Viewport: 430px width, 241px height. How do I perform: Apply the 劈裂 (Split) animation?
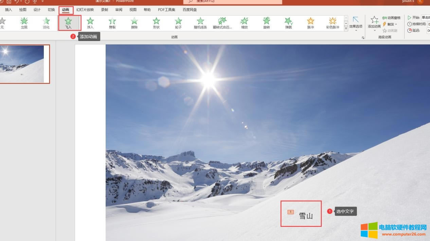[112, 23]
